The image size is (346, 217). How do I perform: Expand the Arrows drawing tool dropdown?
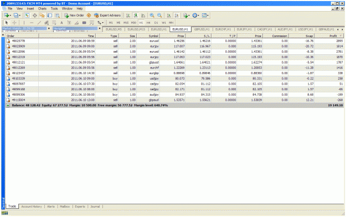pyautogui.click(x=102, y=23)
